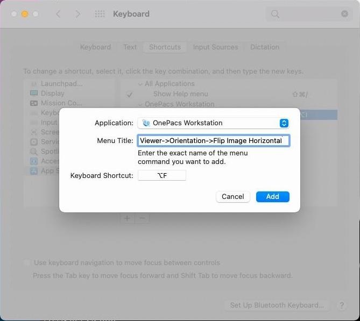Screen dimensions: 360x321
Task: Clear the search field with X
Action: click(x=344, y=14)
